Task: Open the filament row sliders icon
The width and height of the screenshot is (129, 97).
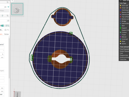Action: click(8, 16)
